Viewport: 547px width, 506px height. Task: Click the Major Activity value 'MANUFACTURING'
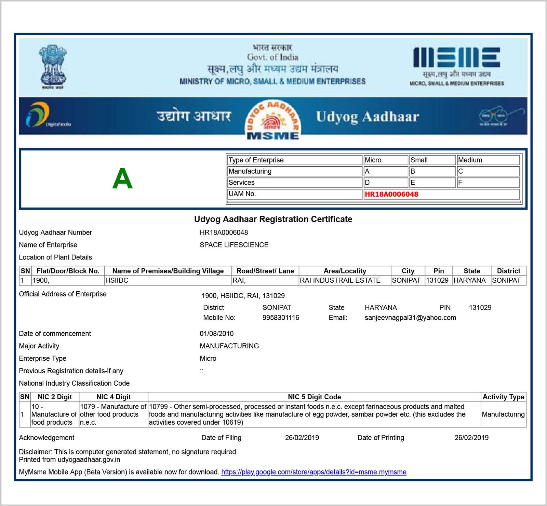pos(229,346)
